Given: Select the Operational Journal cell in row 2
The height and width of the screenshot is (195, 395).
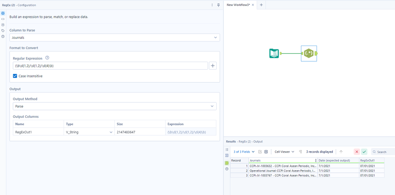Looking at the screenshot, I should click(283, 170).
